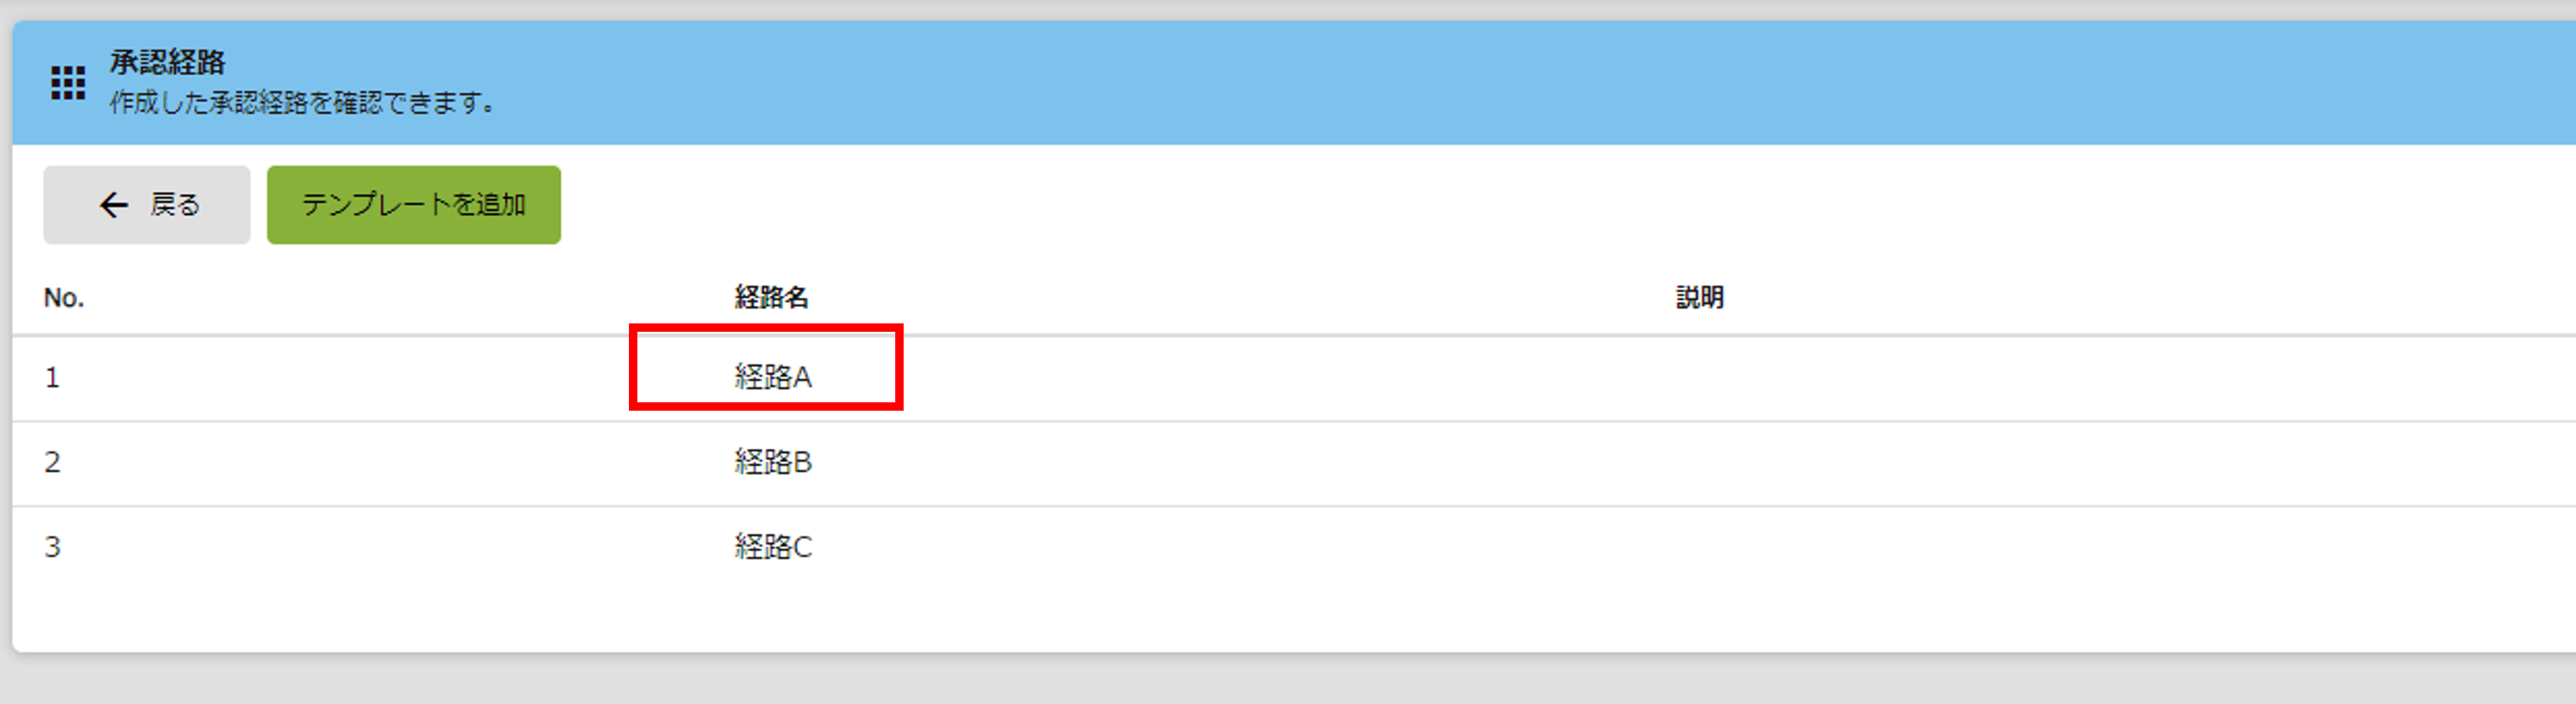Select row number 3

coord(52,548)
